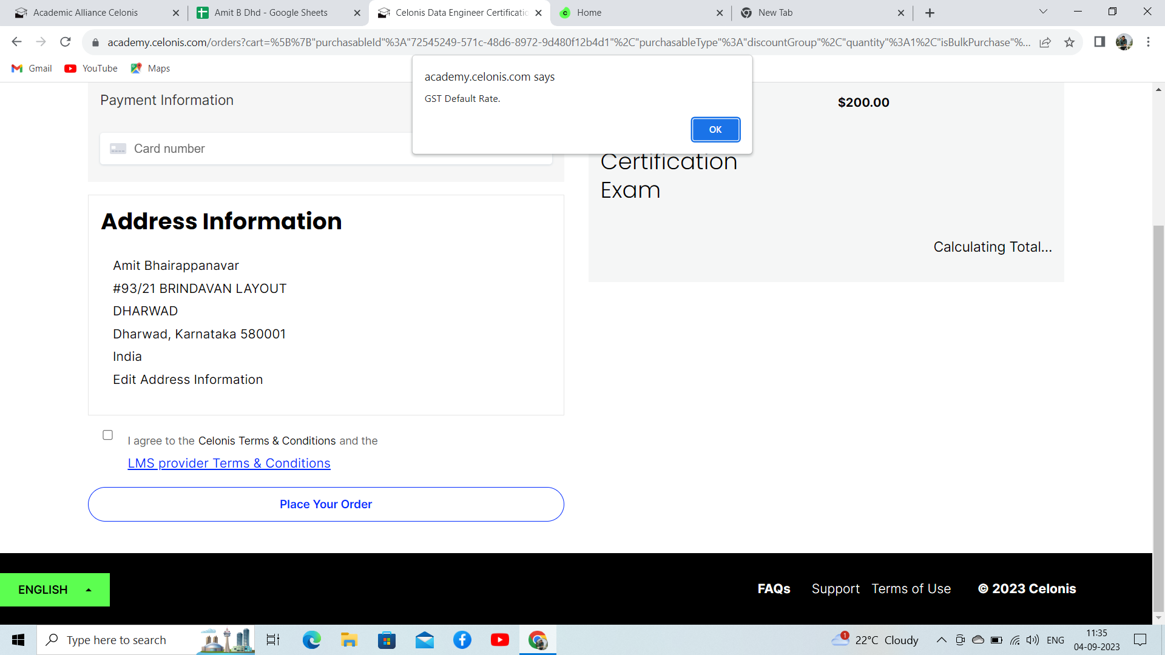
Task: Click the browser forward arrow
Action: pos(41,42)
